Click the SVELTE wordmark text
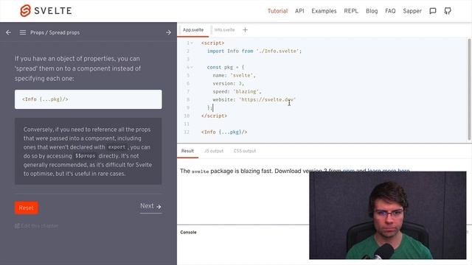This screenshot has width=472, height=265. pos(53,11)
